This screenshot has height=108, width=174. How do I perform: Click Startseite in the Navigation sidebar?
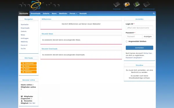tap(25, 24)
